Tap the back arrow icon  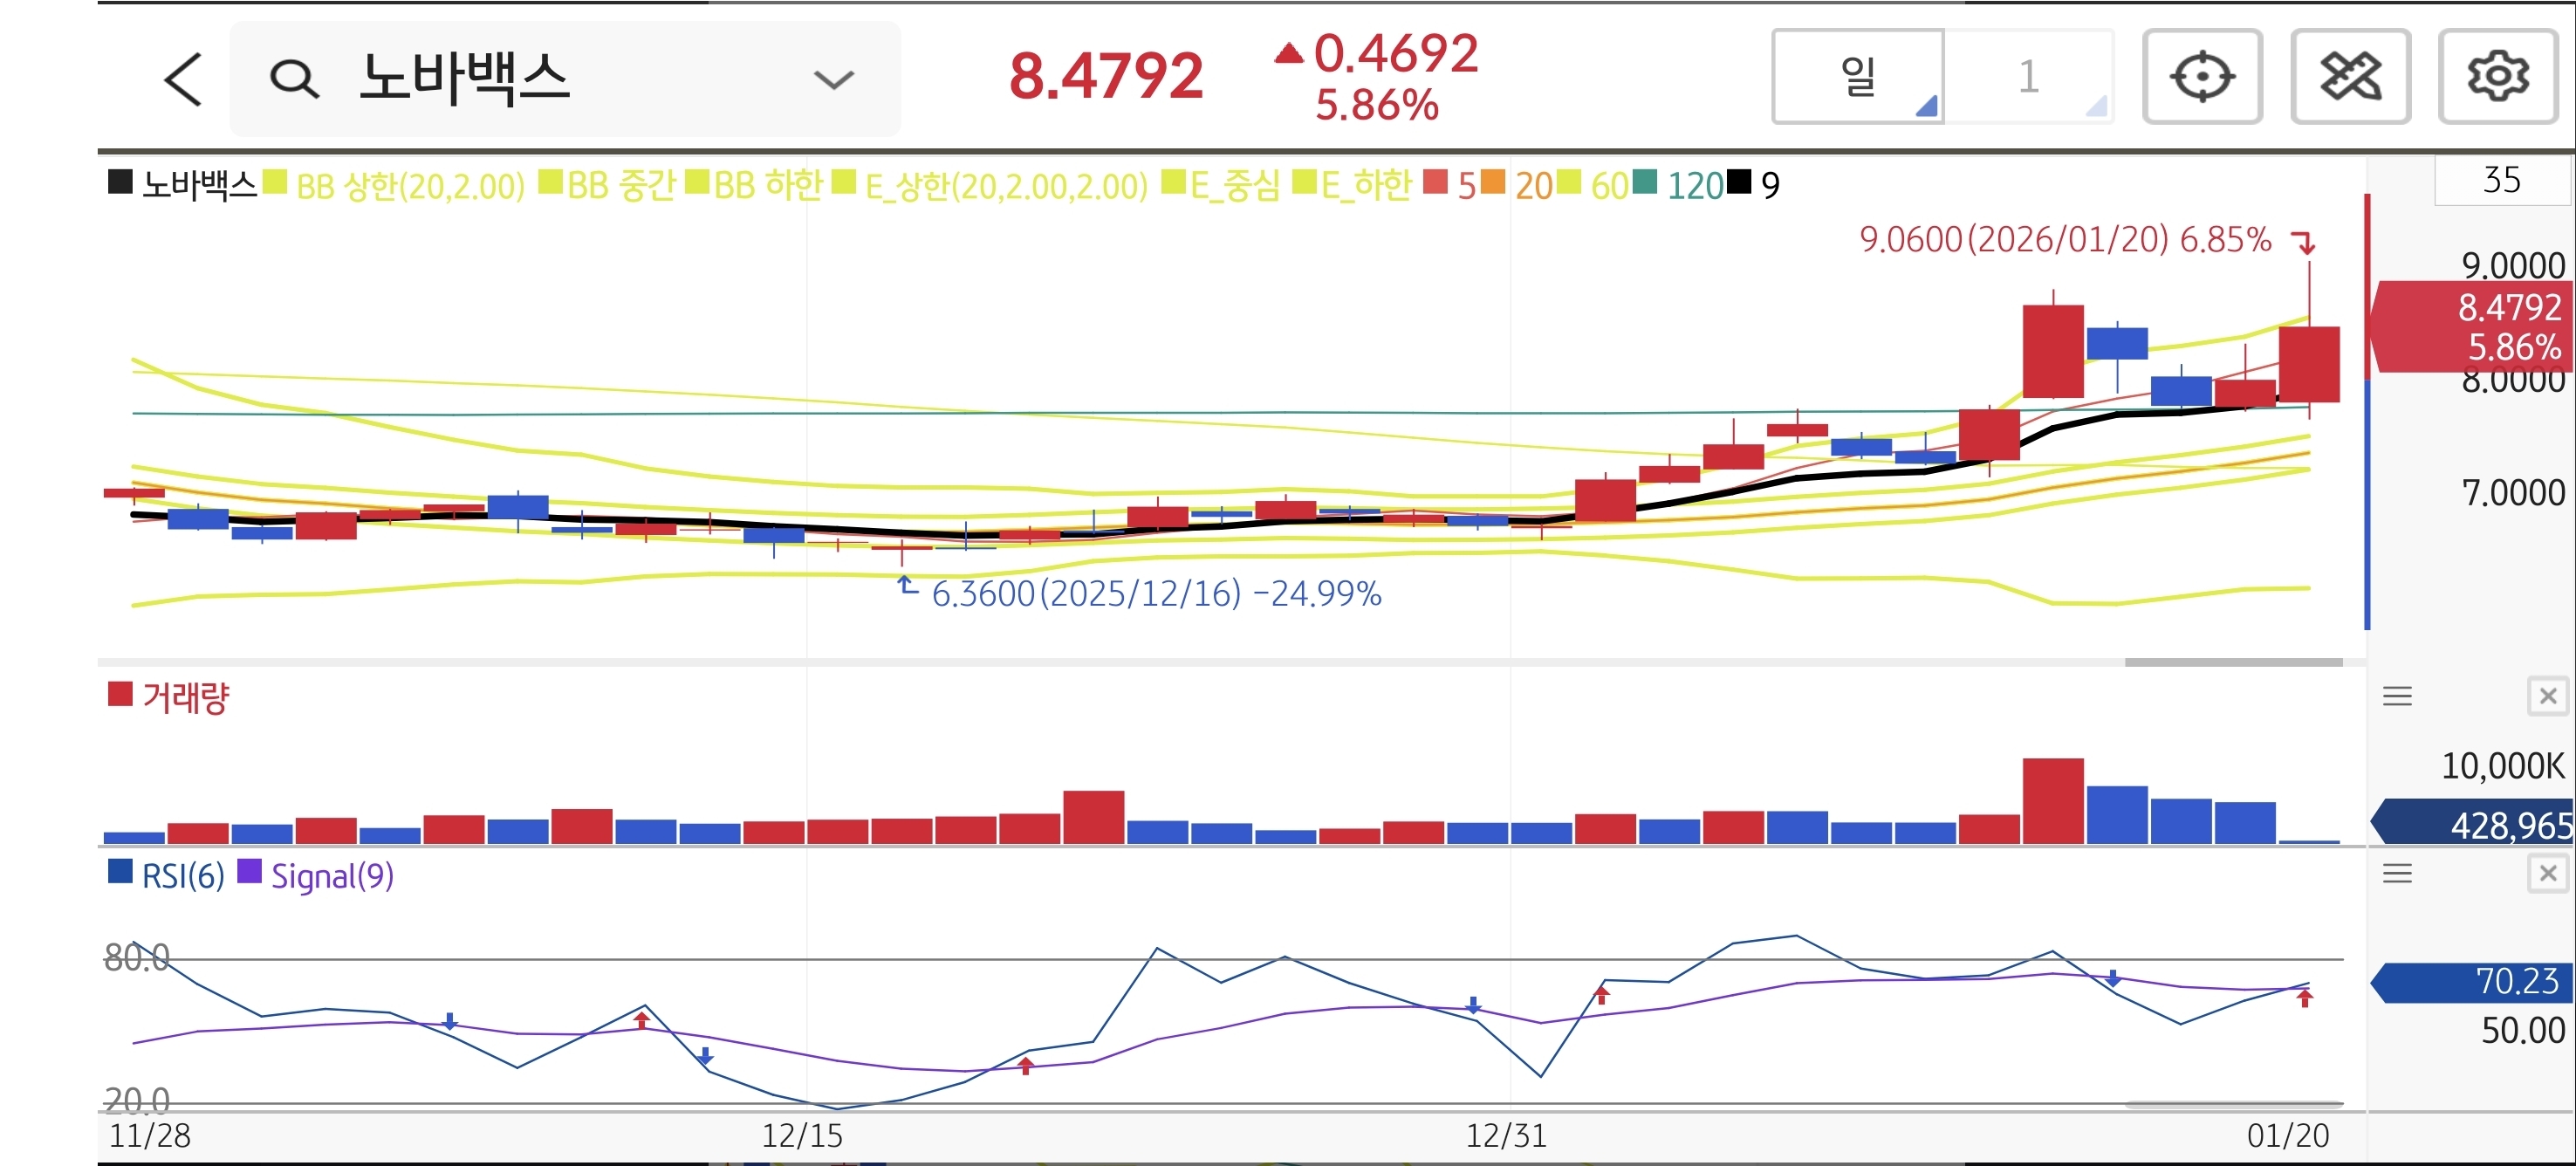pyautogui.click(x=184, y=79)
